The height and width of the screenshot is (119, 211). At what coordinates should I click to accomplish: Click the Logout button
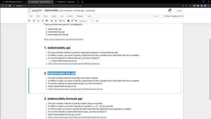pyautogui.click(x=179, y=11)
